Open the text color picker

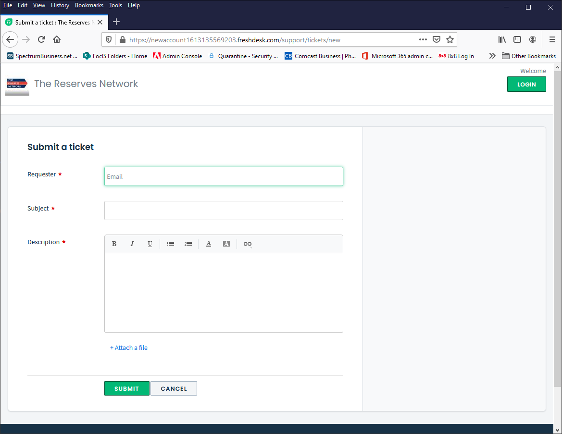click(x=209, y=244)
